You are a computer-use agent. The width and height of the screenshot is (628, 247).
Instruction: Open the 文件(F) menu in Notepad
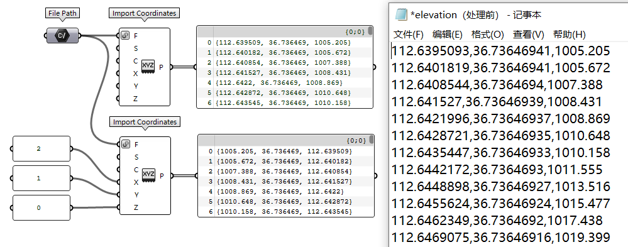pyautogui.click(x=408, y=35)
